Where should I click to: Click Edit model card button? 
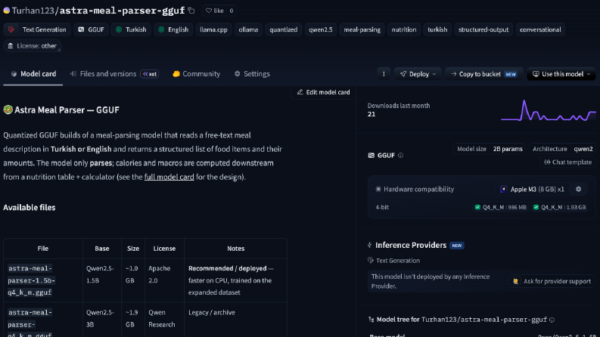tap(323, 92)
